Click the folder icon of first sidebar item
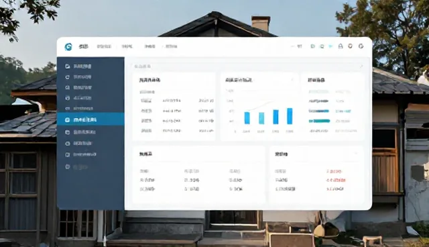429x247 pixels. click(x=68, y=66)
